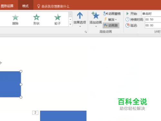Click 添加动画 add animation button

point(96,20)
